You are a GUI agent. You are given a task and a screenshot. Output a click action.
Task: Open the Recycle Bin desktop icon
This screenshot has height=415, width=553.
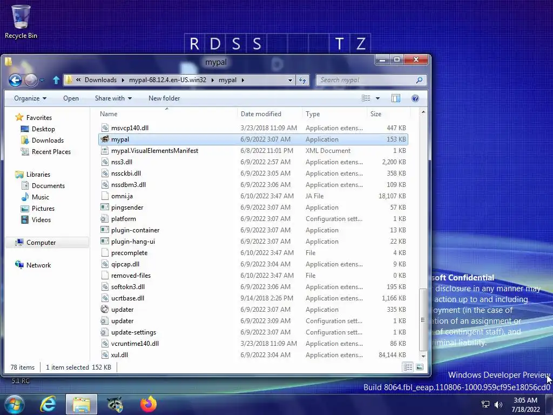point(21,22)
